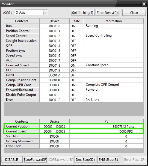Screen dimensions: 148x166
Task: Select the Straight Interpolation row label
Action: 22,41
